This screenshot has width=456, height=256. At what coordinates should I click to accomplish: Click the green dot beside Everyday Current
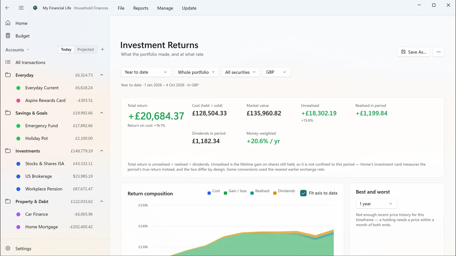18,88
